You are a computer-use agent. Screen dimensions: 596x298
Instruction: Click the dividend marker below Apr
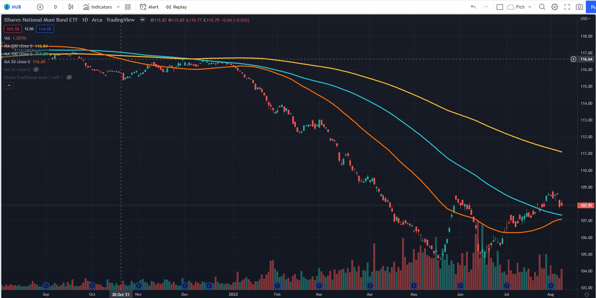coord(370,286)
